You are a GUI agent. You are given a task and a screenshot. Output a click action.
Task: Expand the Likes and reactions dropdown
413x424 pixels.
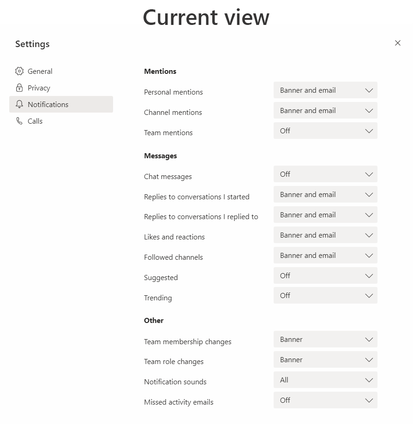click(325, 235)
